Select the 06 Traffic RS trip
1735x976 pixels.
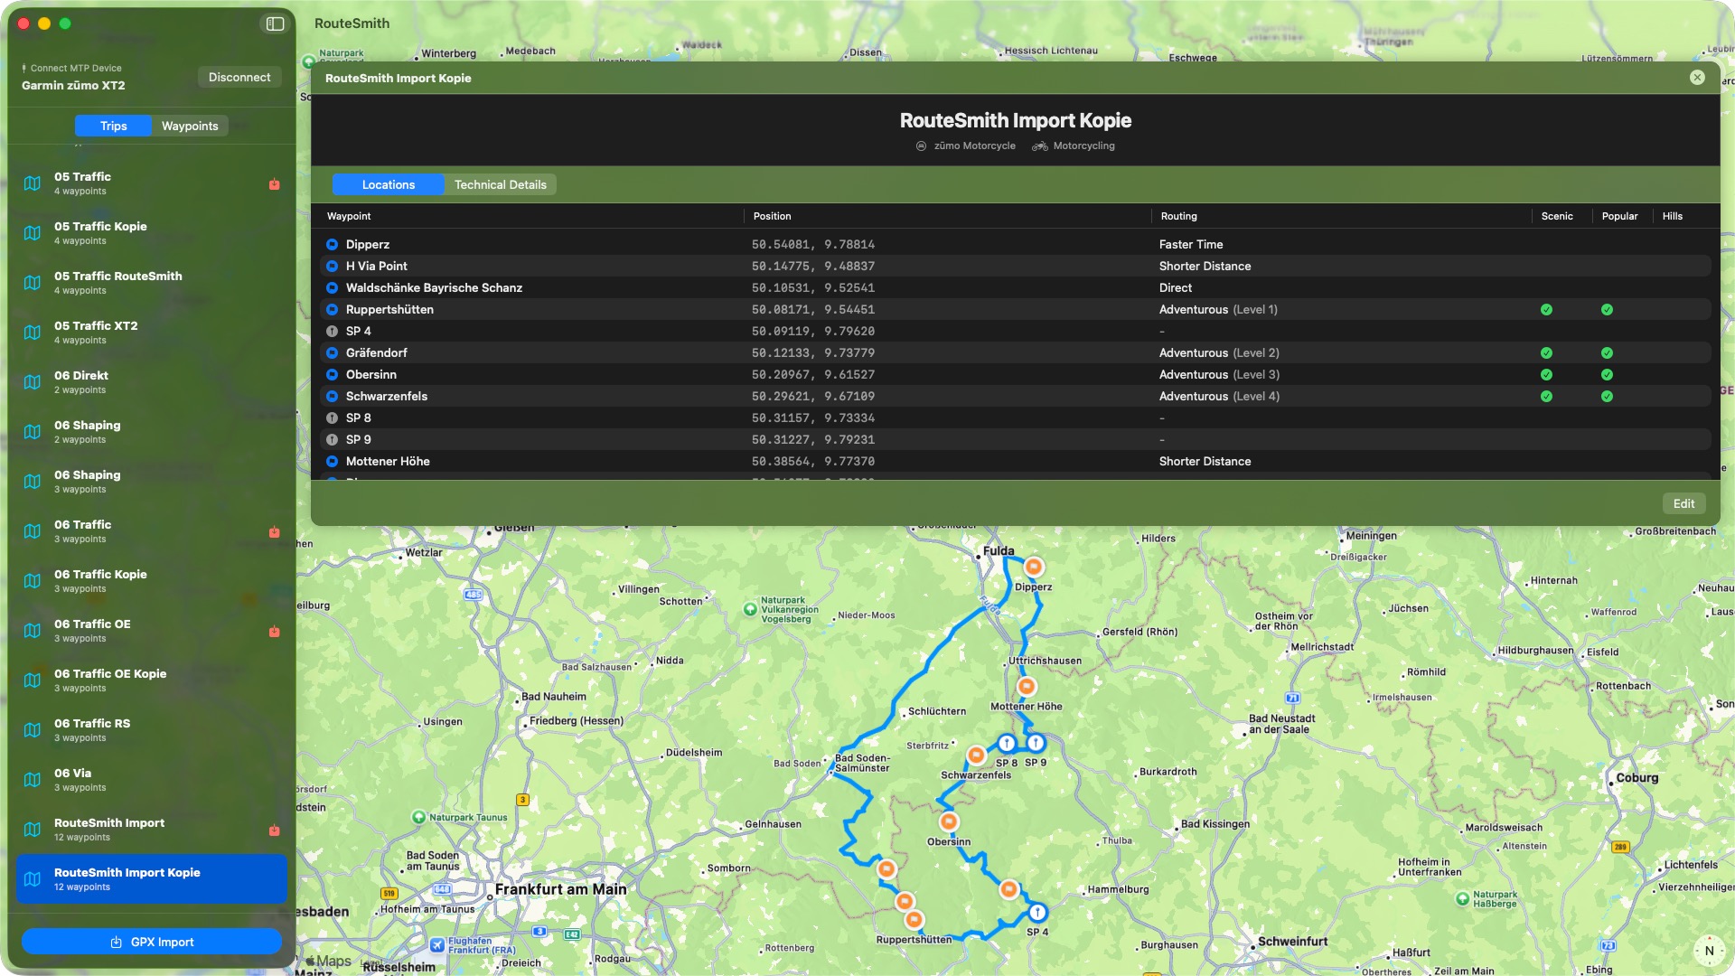[152, 730]
